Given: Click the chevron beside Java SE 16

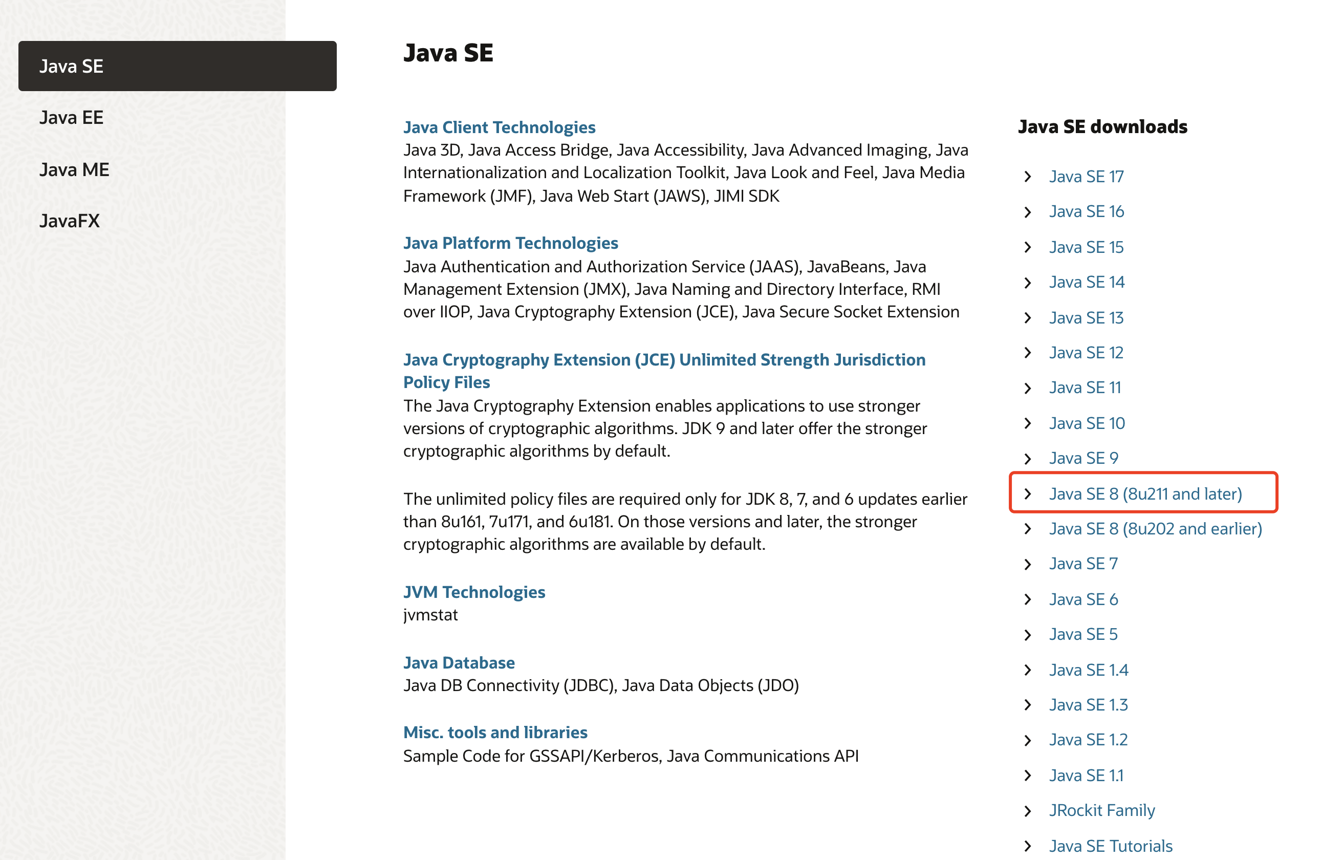Looking at the screenshot, I should click(1028, 211).
